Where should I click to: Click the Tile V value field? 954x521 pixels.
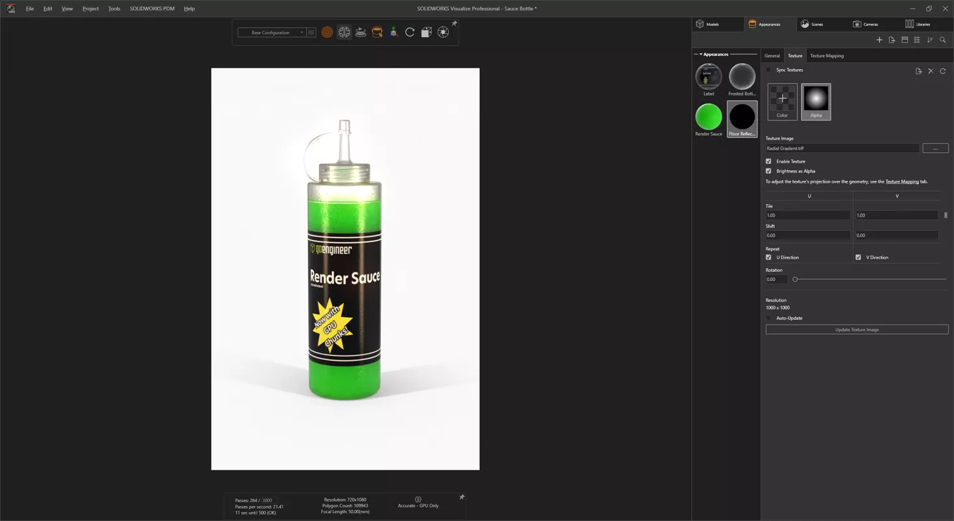pos(897,215)
